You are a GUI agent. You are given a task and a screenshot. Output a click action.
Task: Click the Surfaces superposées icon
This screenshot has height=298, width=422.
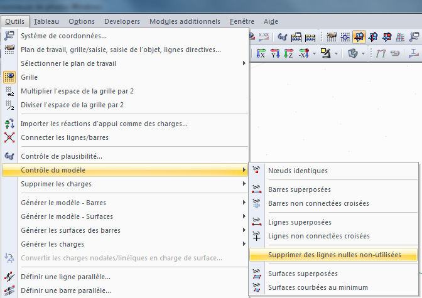tap(257, 274)
